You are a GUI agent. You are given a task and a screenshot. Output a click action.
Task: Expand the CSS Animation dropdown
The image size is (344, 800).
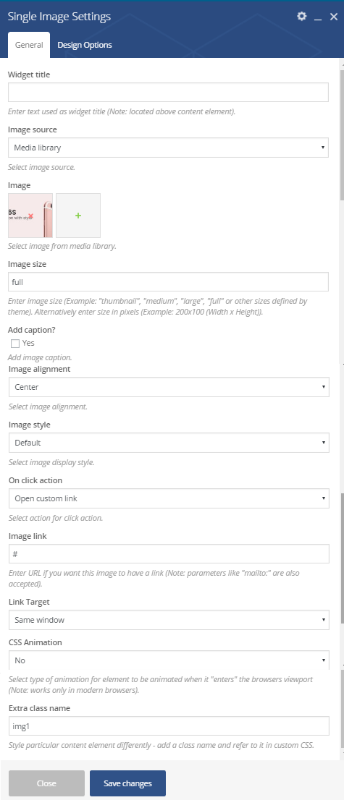click(169, 660)
